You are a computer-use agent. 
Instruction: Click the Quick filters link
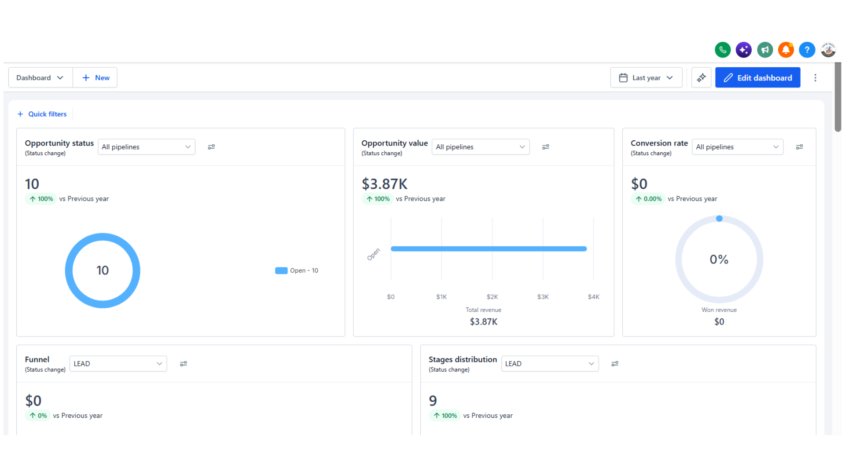(48, 114)
